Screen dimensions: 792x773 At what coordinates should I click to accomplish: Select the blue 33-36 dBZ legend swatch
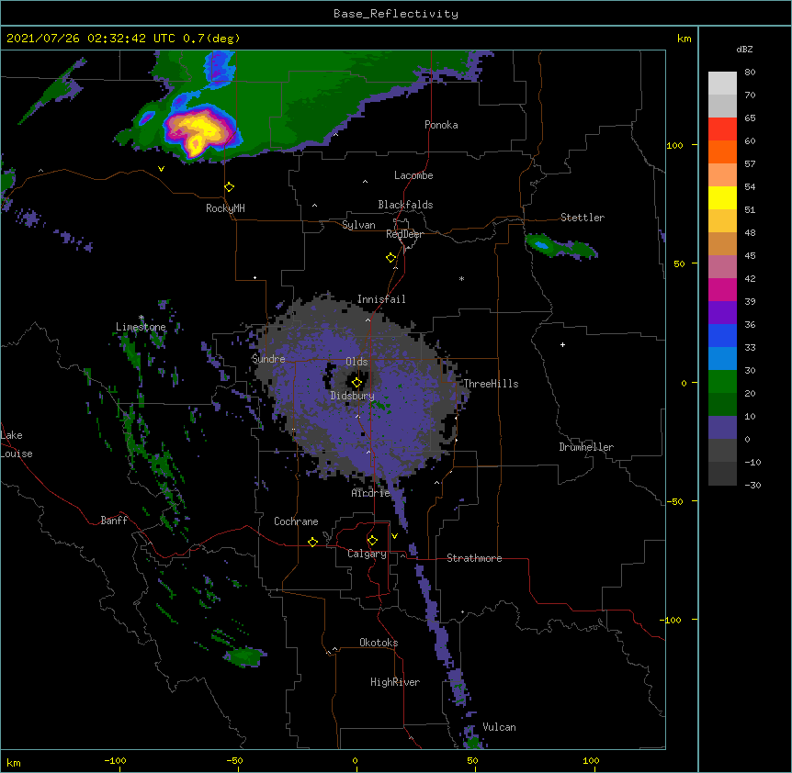(x=722, y=335)
